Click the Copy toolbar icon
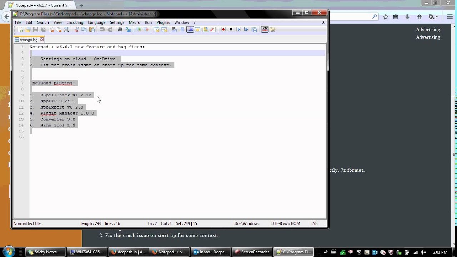 coord(84,30)
